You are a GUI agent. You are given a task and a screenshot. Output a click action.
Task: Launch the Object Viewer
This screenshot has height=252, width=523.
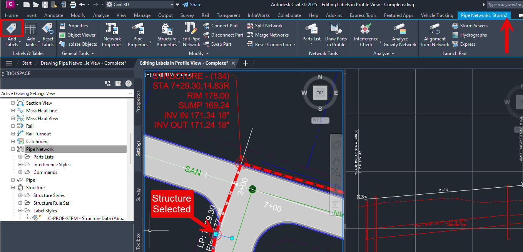tap(77, 35)
